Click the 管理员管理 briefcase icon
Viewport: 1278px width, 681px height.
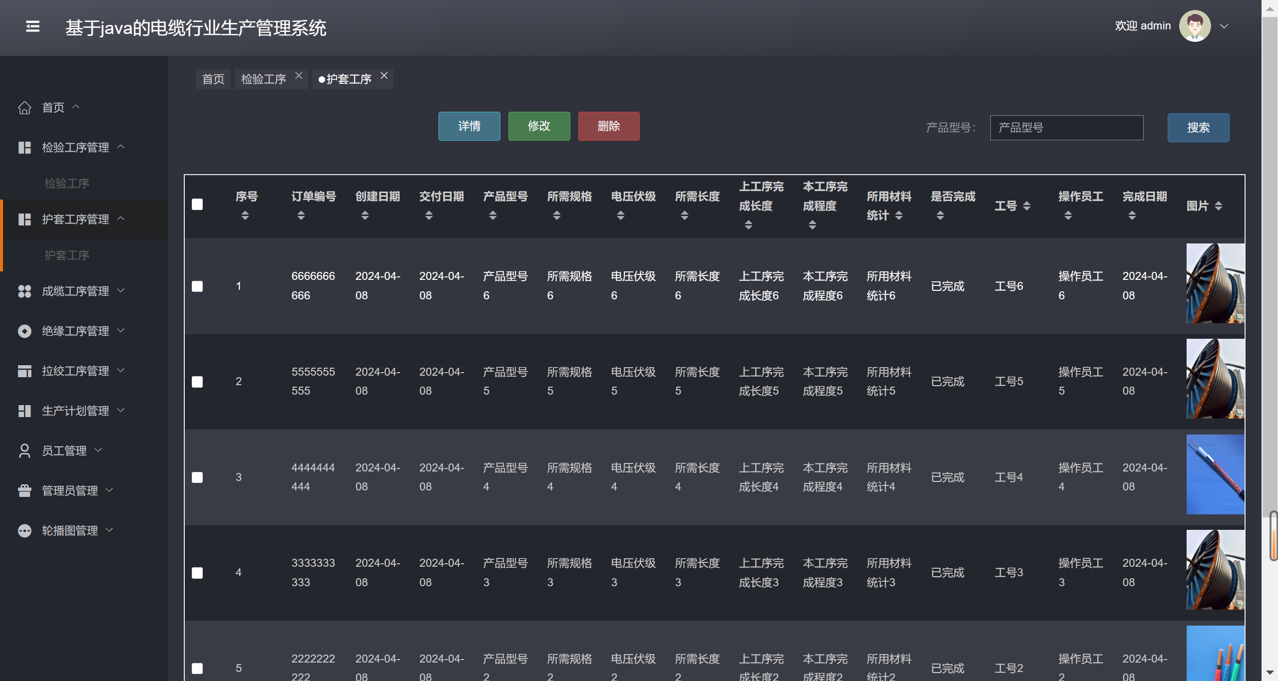(24, 491)
